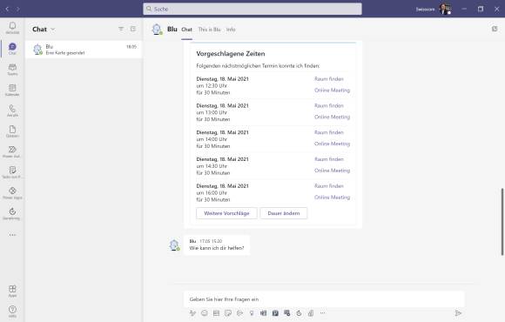Click Raum finden for 14:00 Uhr
The image size is (505, 322).
pos(329,132)
